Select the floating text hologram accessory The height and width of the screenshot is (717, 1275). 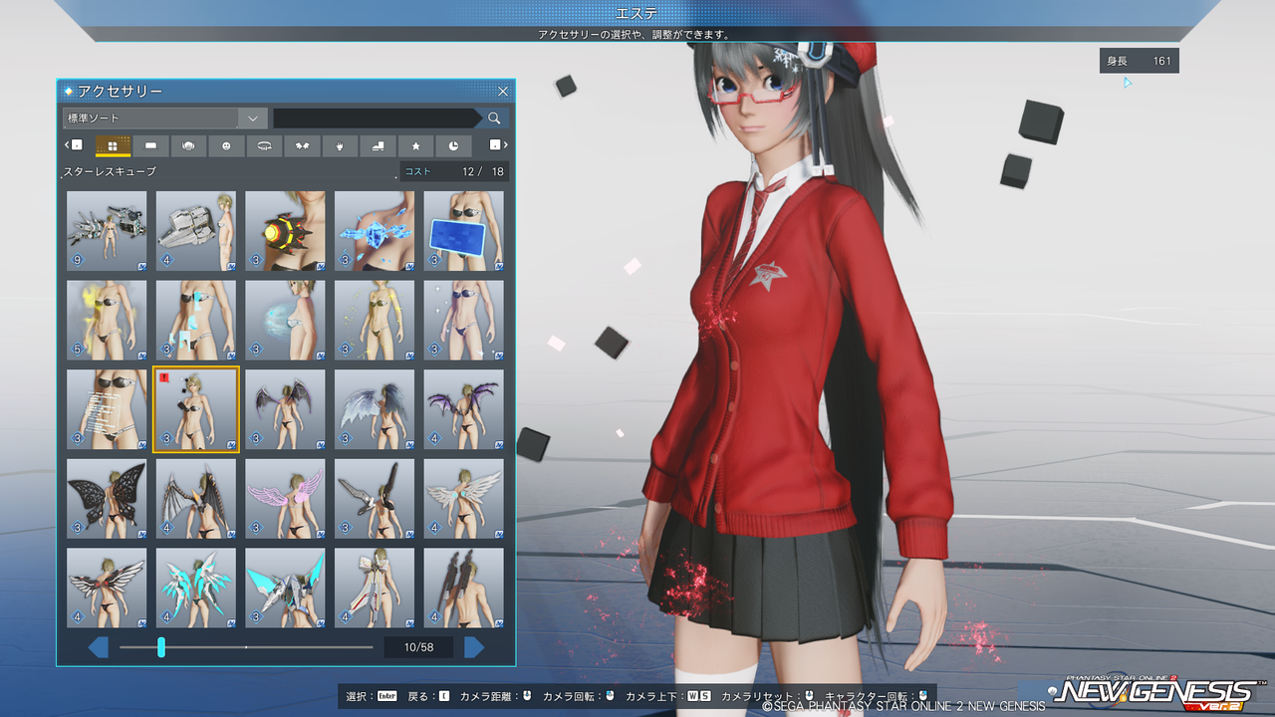[107, 409]
